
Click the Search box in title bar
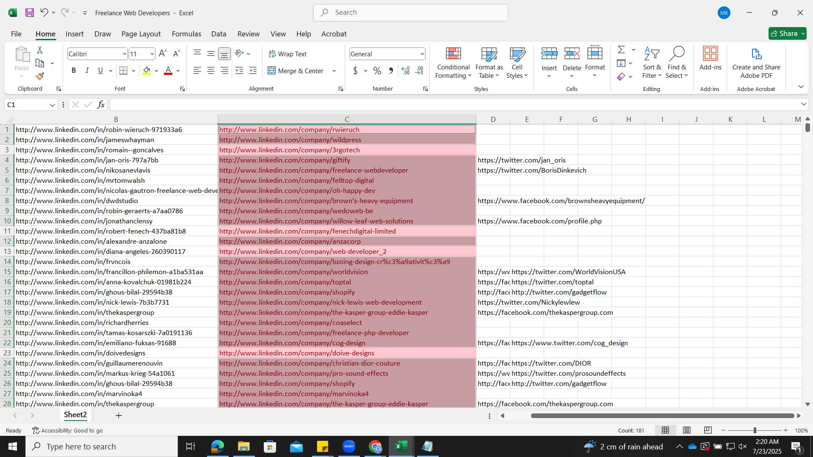point(411,13)
